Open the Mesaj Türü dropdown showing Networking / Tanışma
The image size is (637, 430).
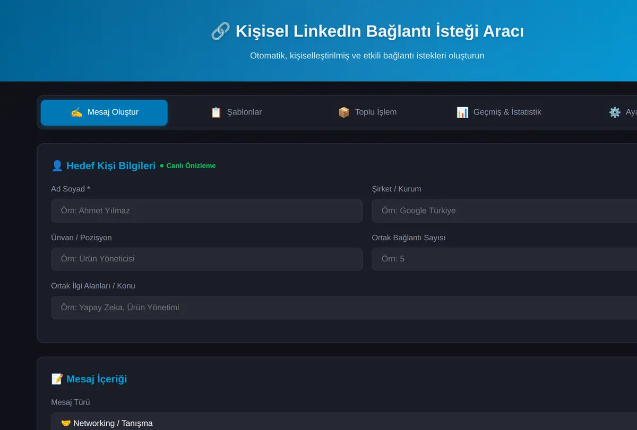[344, 422]
